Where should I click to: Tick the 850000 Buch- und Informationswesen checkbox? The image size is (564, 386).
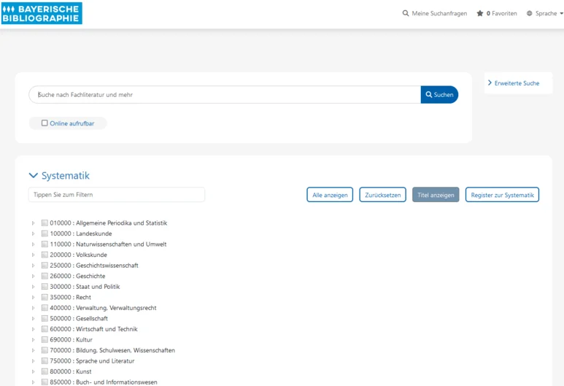coord(45,382)
